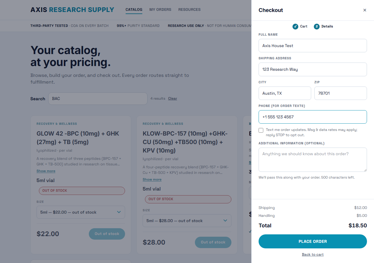The image size is (374, 263).
Task: Click the KLOW-BPC-157 size dropdown chevron
Action: point(225,221)
